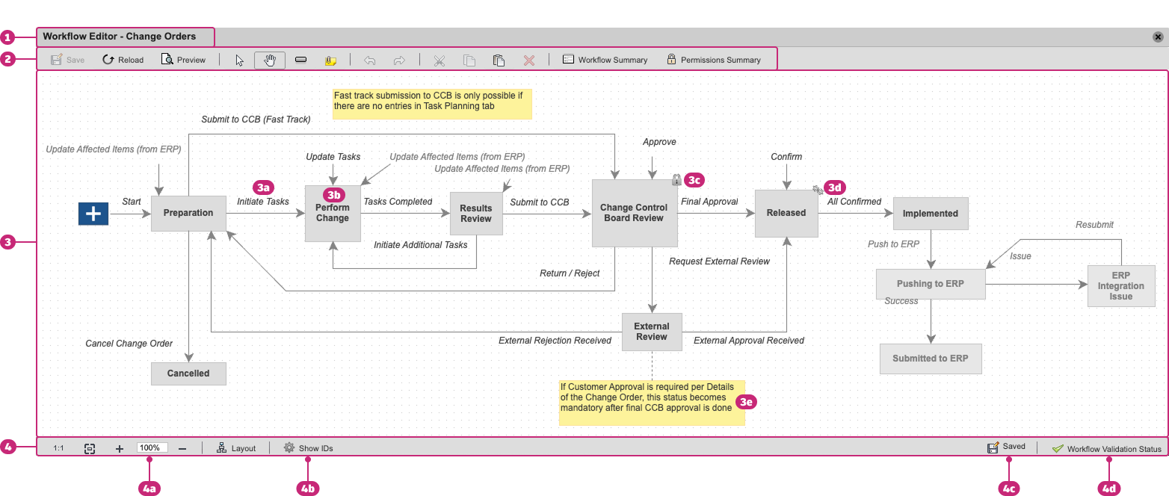1169x496 pixels.
Task: Click the lock icon on Change Control Board Review
Action: click(676, 180)
